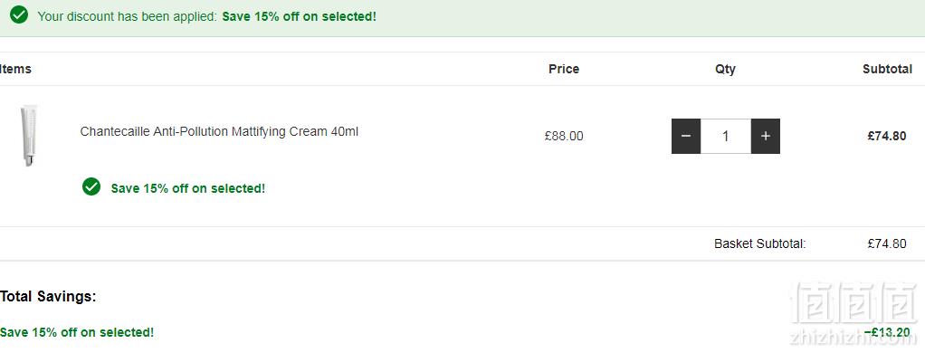Viewport: 925px width, 353px height.
Task: Click the bold £74.80 item subtotal
Action: [x=887, y=136]
